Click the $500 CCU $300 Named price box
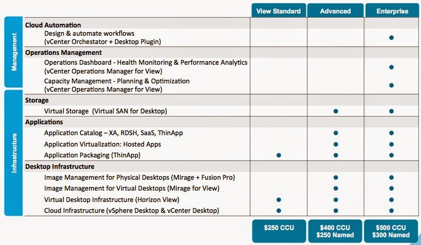 (x=392, y=232)
